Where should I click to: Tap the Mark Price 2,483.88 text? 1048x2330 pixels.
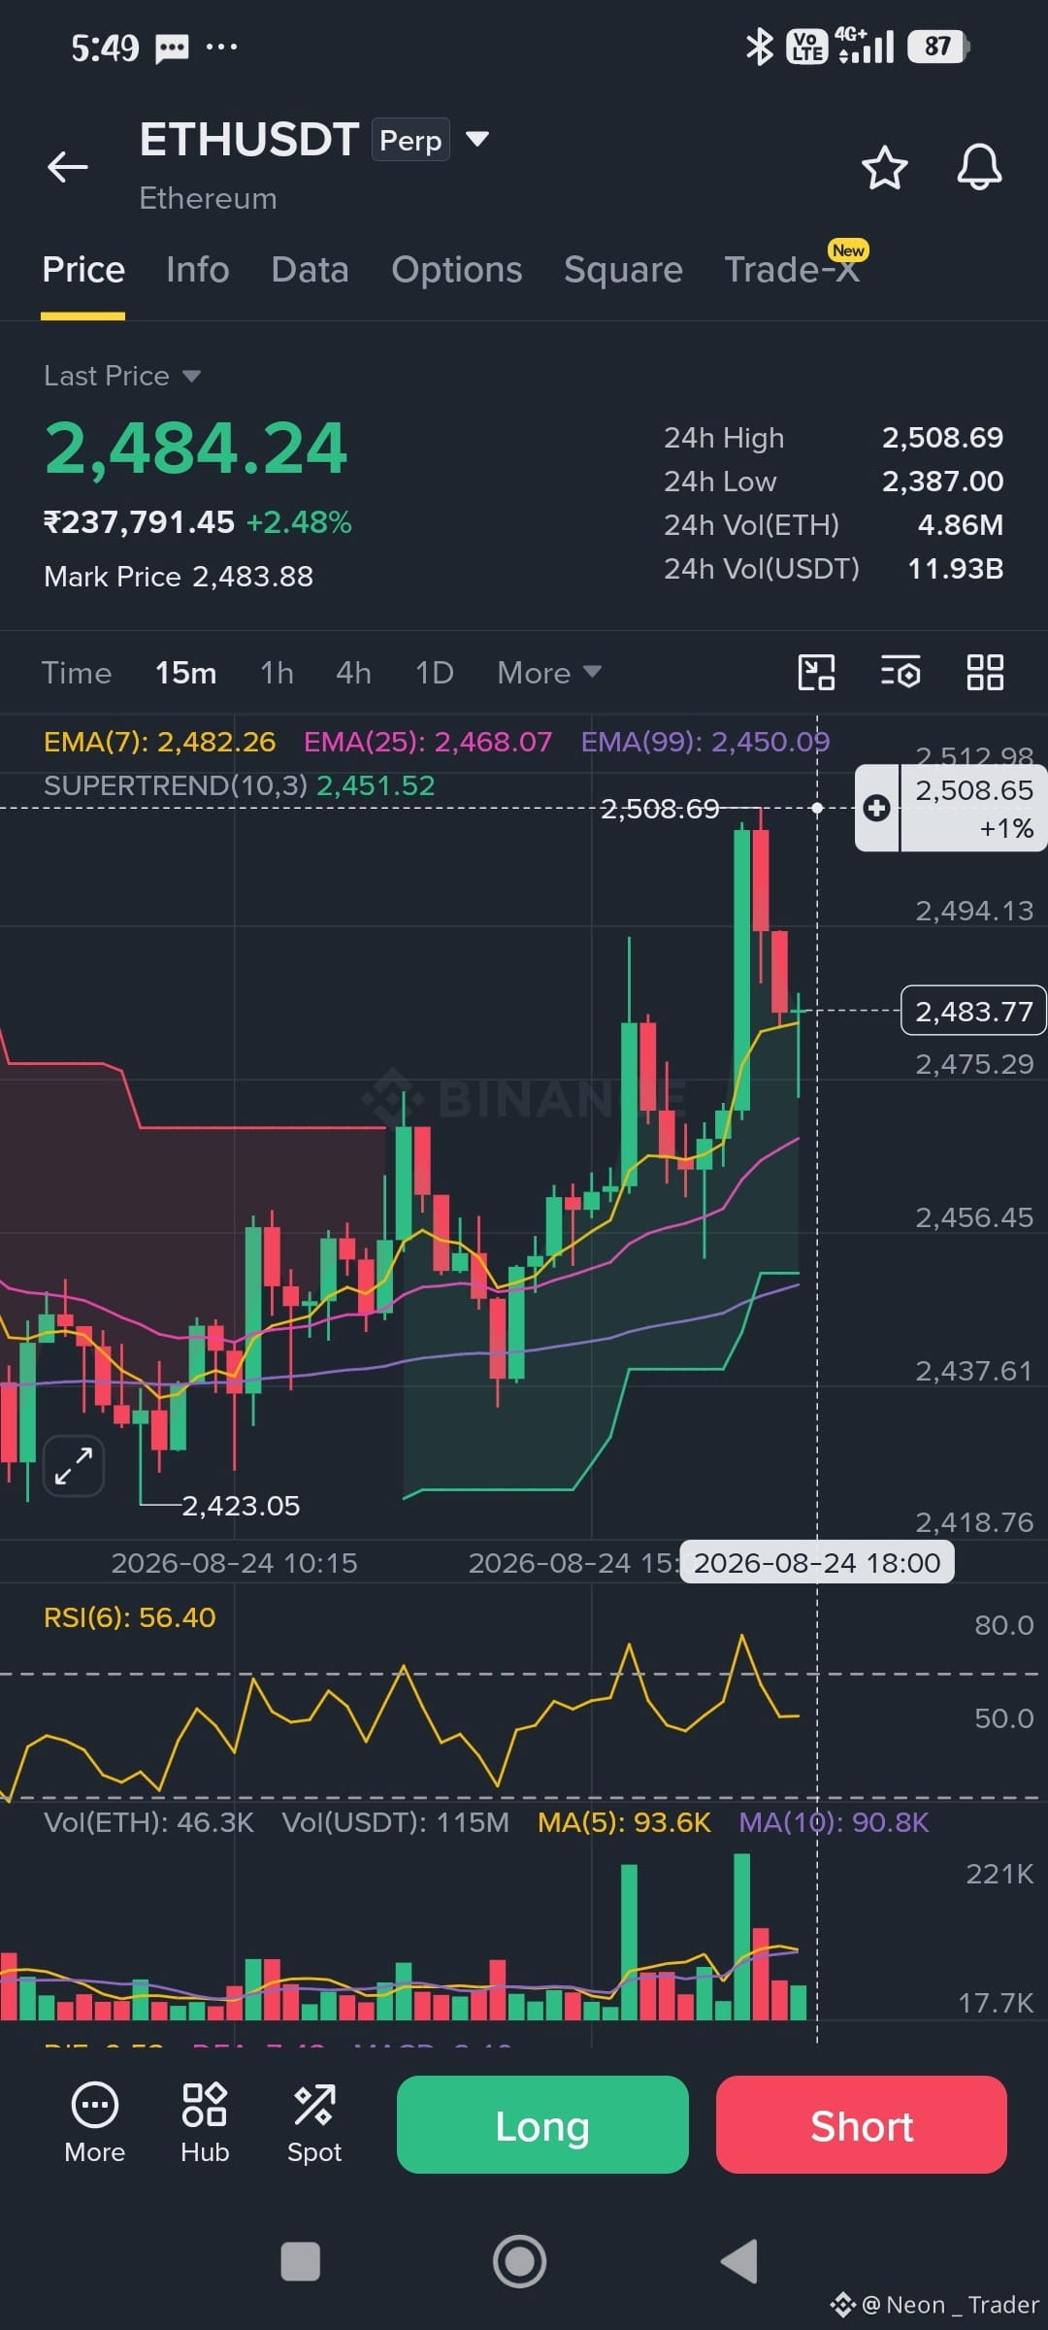coord(179,577)
